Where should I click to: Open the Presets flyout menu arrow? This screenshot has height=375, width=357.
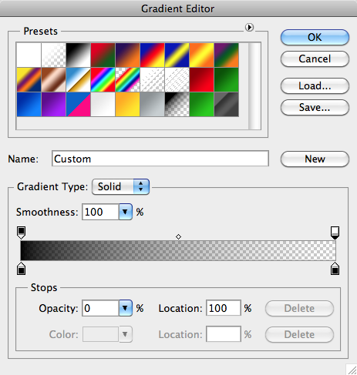[249, 27]
